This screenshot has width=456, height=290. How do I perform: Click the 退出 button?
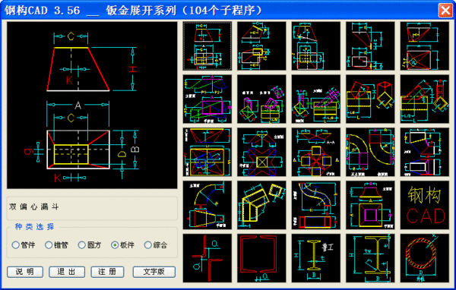tap(67, 272)
